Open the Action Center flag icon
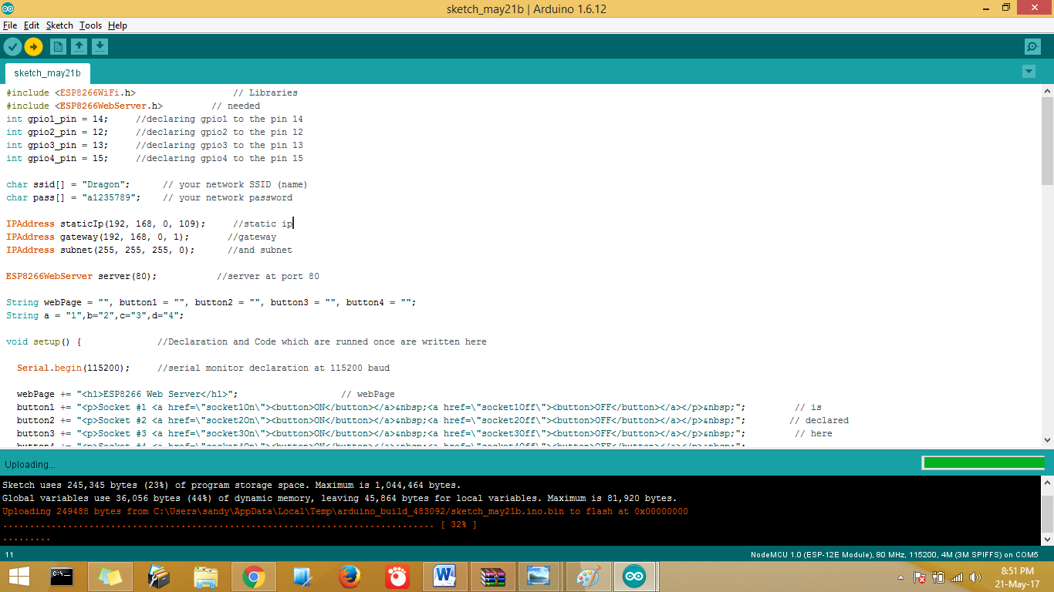The image size is (1054, 592). pos(920,577)
